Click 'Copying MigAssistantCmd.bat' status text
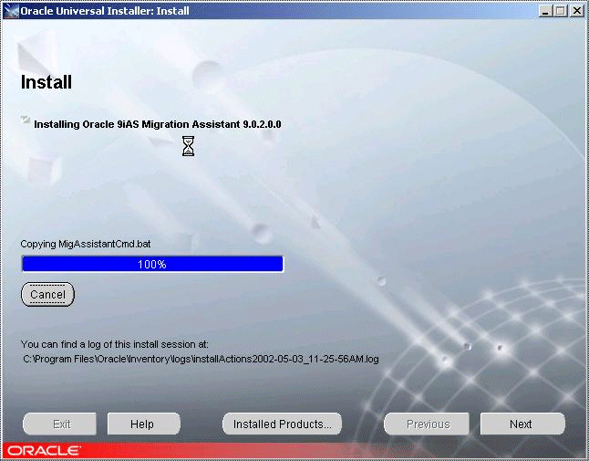The width and height of the screenshot is (589, 461). tap(86, 244)
